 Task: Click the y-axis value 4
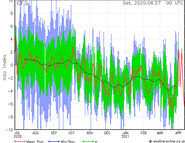(x=12, y=39)
